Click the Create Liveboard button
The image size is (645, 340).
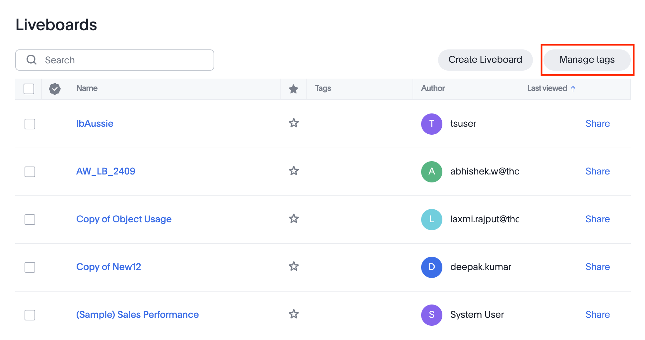click(x=485, y=60)
